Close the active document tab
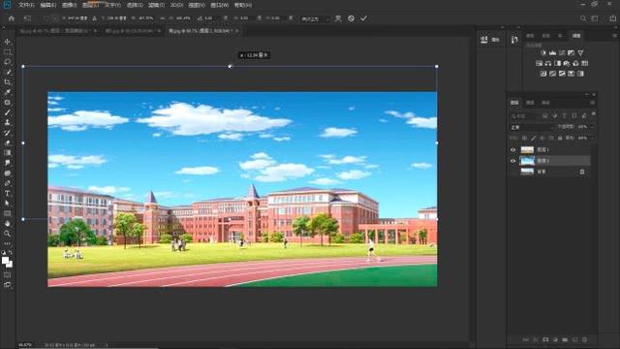The height and width of the screenshot is (349, 620). (x=236, y=30)
